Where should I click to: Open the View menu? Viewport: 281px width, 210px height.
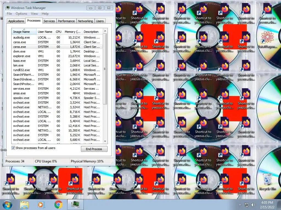pos(34,14)
